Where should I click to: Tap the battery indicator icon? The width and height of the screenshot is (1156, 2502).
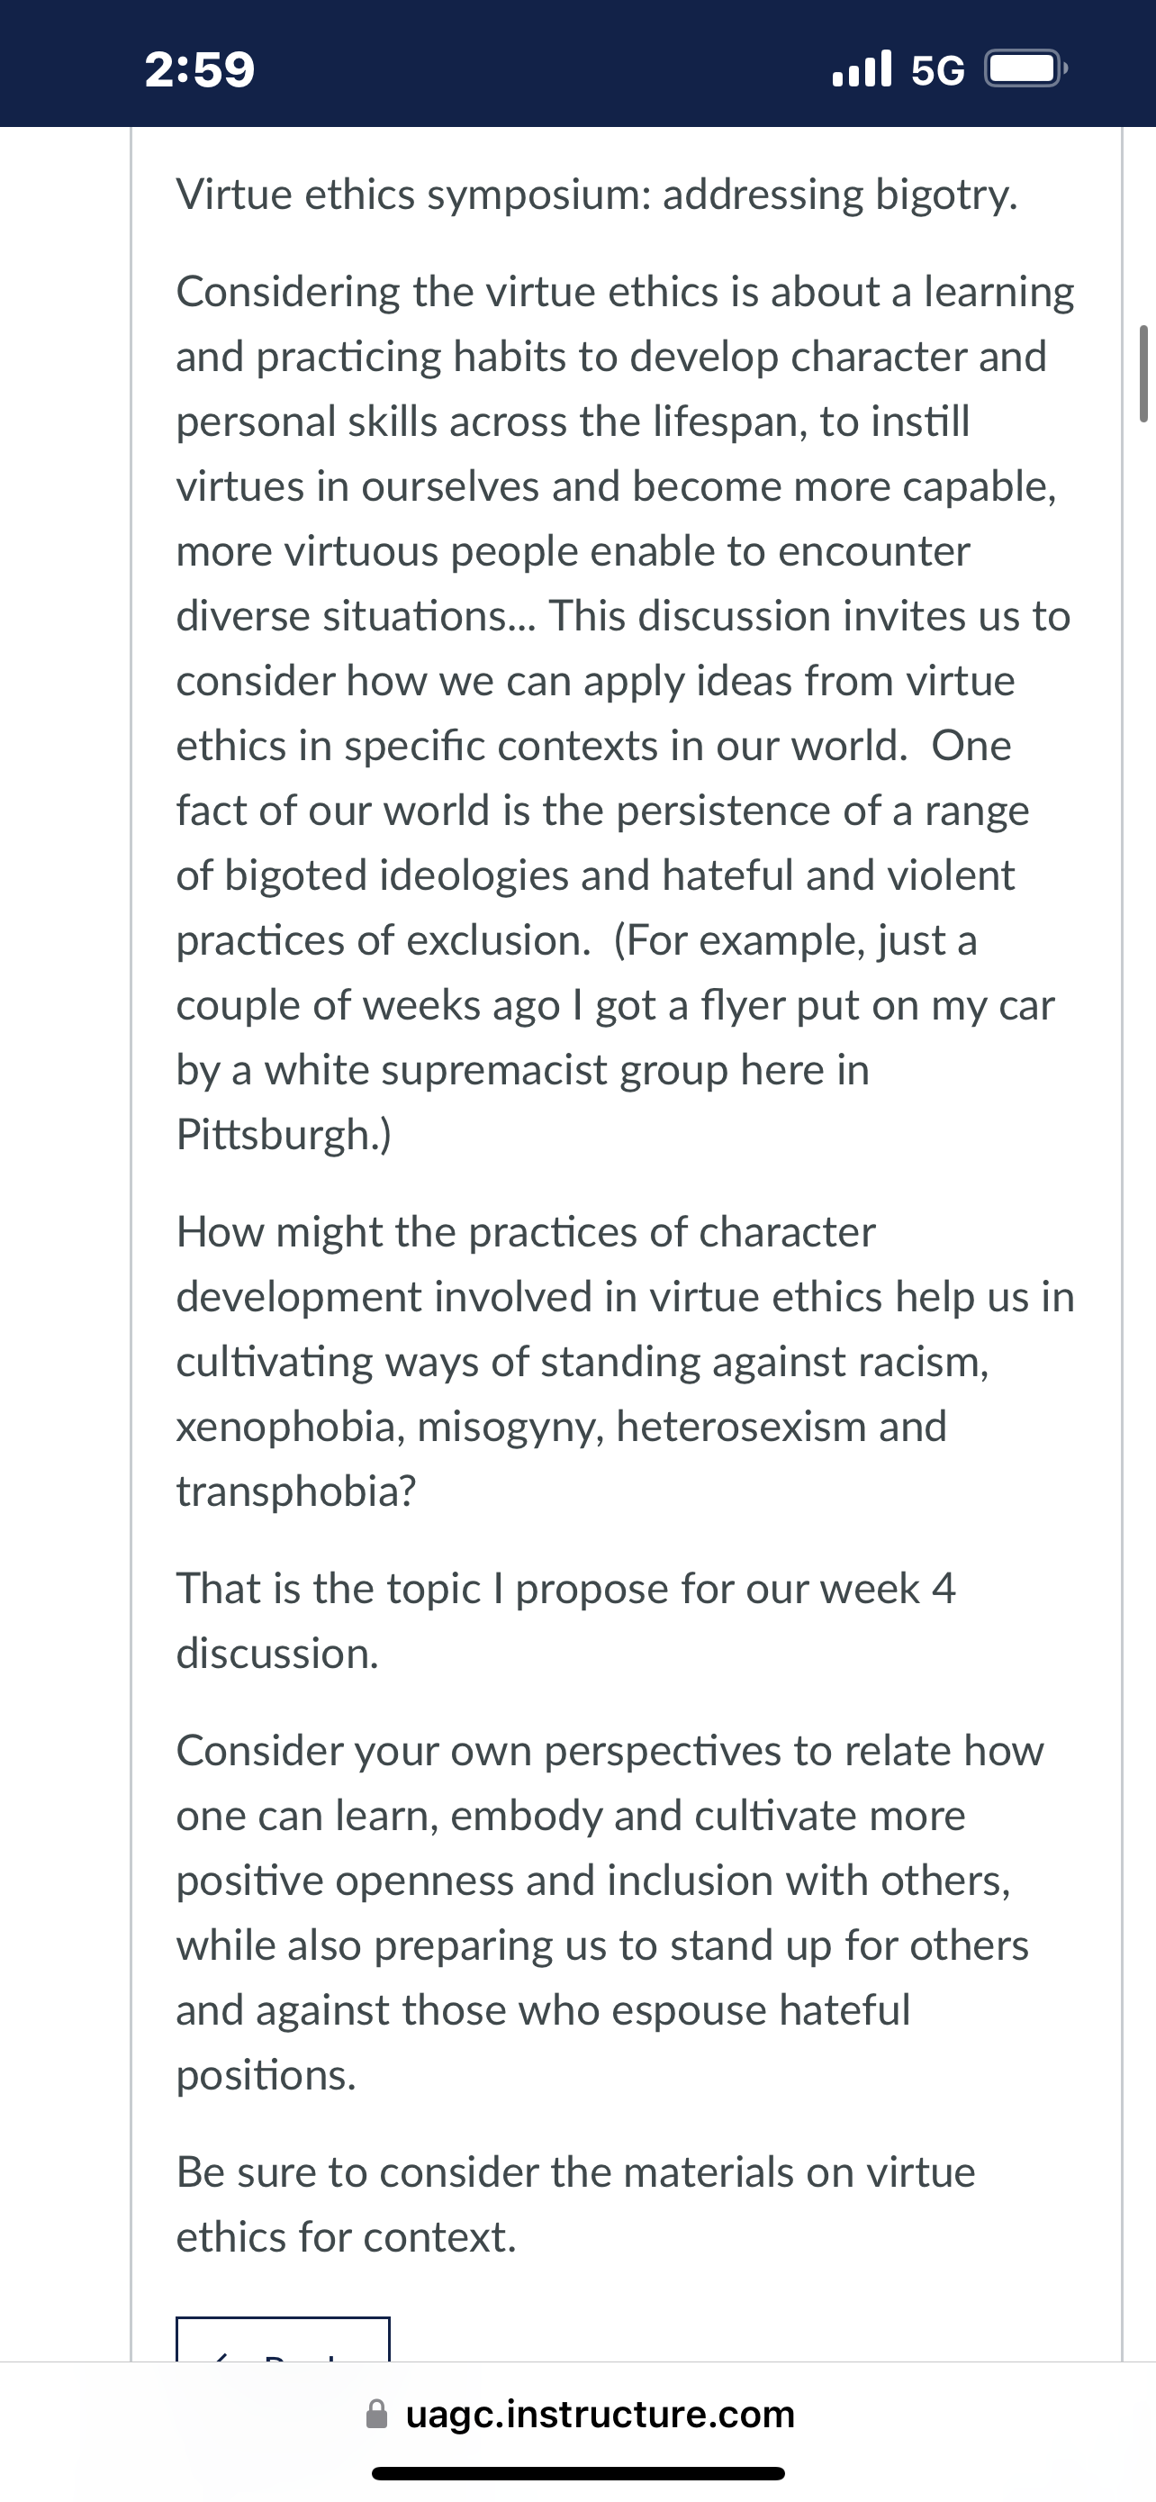coord(1026,69)
